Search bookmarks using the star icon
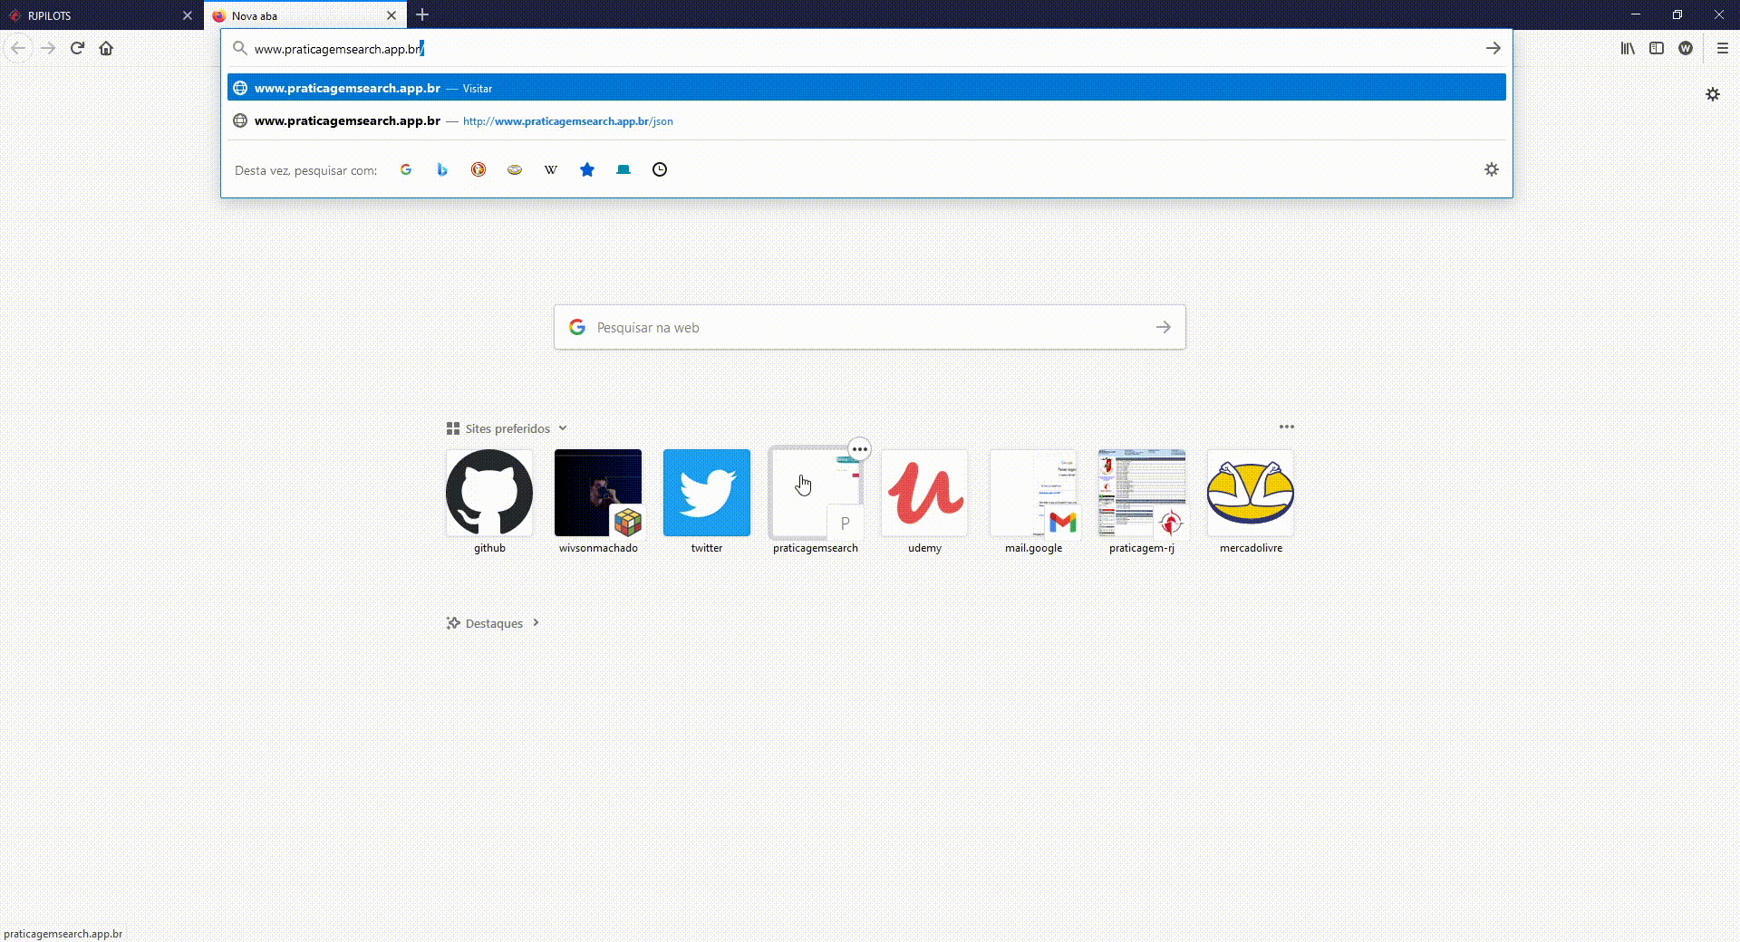1740x942 pixels. (587, 169)
